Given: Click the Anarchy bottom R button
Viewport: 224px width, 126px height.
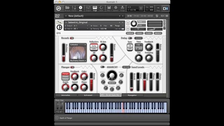Looking at the screenshot, I should (x=112, y=89).
